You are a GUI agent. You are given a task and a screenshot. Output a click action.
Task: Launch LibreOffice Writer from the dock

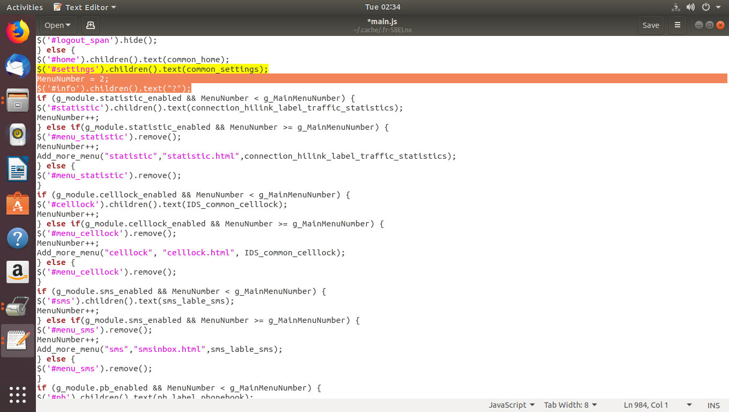click(x=18, y=170)
